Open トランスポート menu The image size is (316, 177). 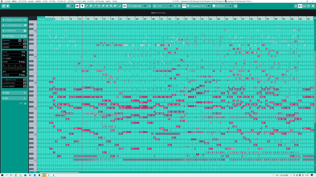tap(61, 1)
